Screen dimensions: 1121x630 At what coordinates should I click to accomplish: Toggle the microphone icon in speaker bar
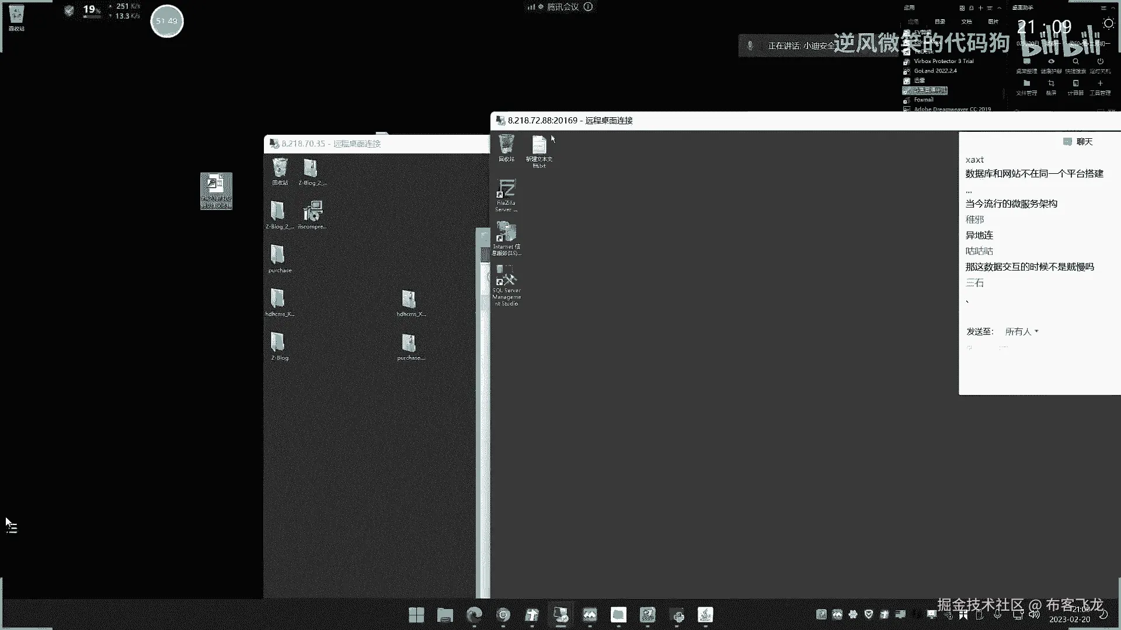[x=750, y=45]
